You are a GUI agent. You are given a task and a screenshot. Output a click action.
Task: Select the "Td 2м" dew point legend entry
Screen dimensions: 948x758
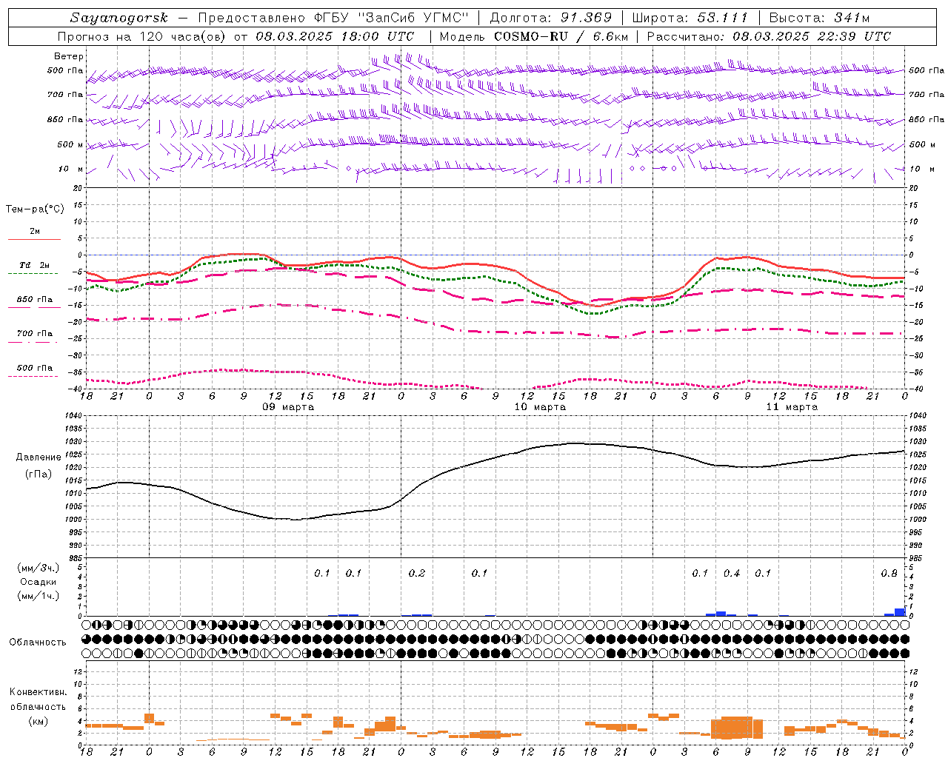pos(34,265)
